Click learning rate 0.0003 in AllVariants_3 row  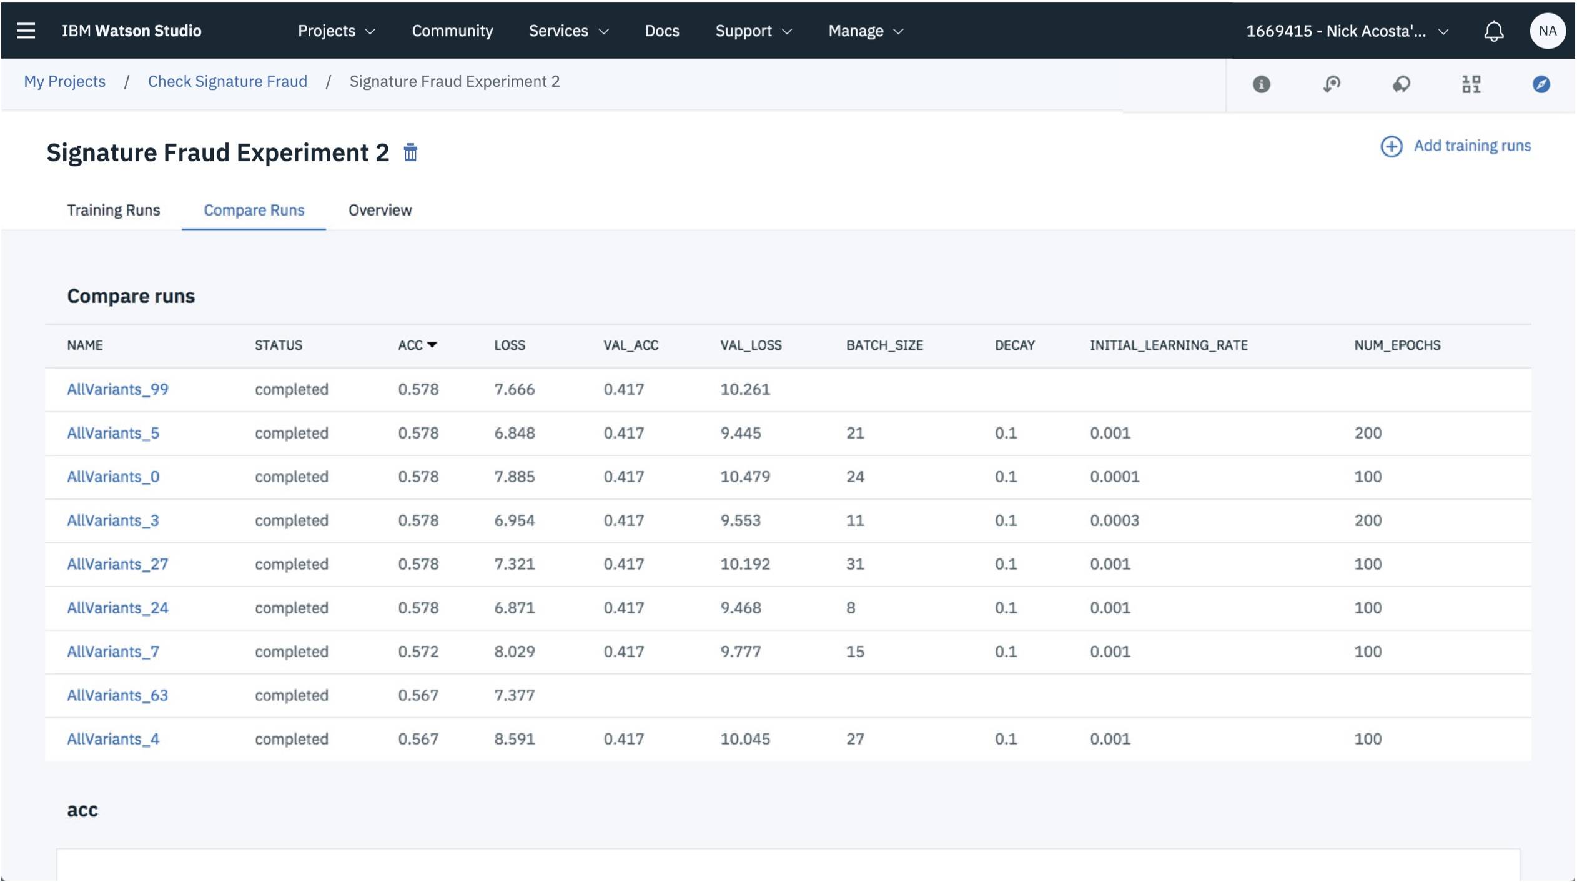(1114, 520)
